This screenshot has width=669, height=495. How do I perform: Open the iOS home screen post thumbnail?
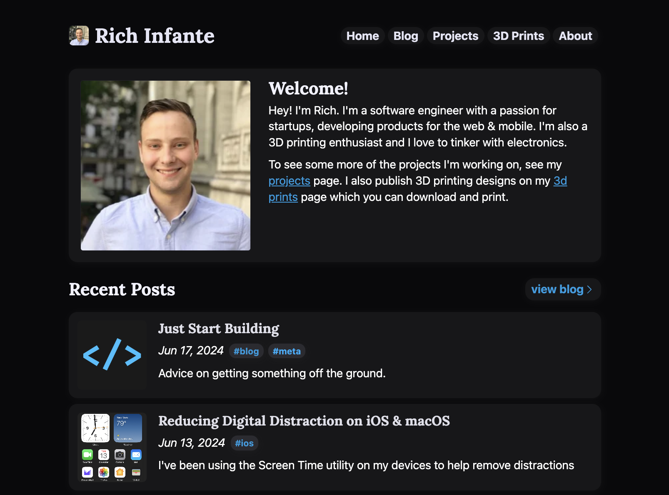click(x=112, y=447)
